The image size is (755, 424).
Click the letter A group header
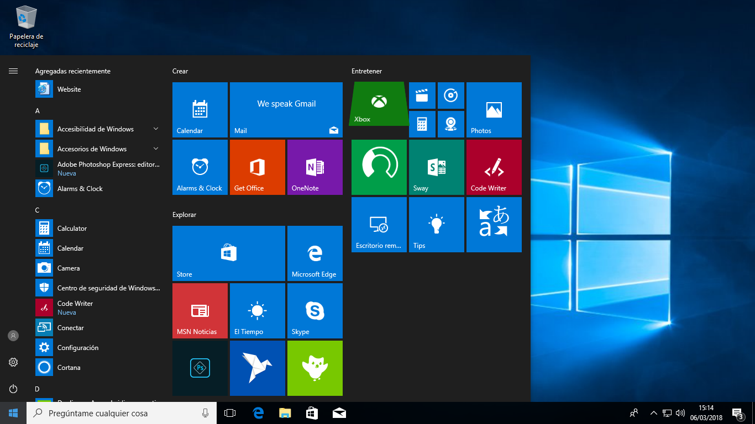tap(38, 111)
